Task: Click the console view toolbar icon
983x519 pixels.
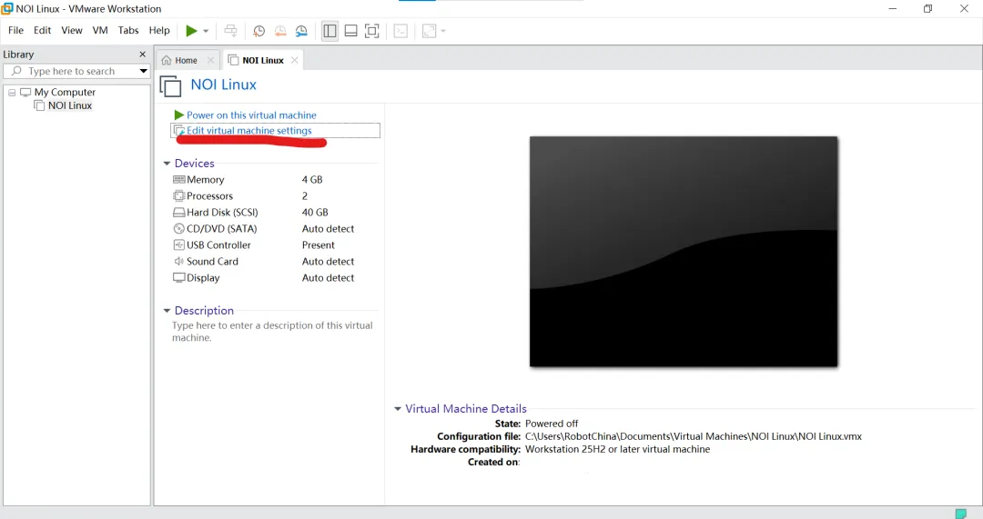Action: click(x=400, y=31)
